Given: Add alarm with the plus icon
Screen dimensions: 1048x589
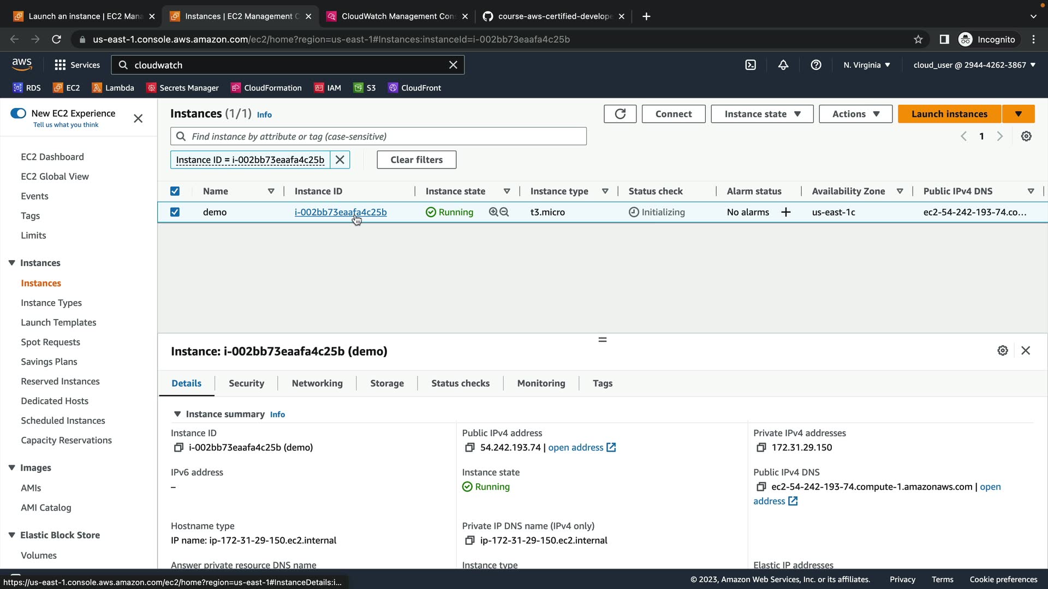Looking at the screenshot, I should tap(786, 212).
